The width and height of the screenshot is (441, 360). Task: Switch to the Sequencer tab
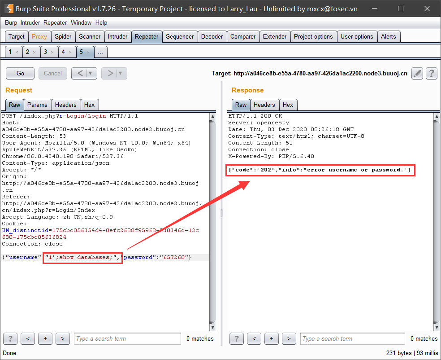pos(180,37)
